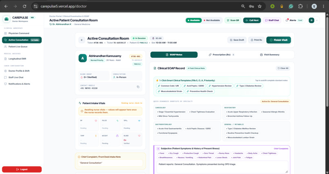Apply the Type 2 Diabetes Review template
The width and height of the screenshot is (329, 174).
(x=249, y=86)
